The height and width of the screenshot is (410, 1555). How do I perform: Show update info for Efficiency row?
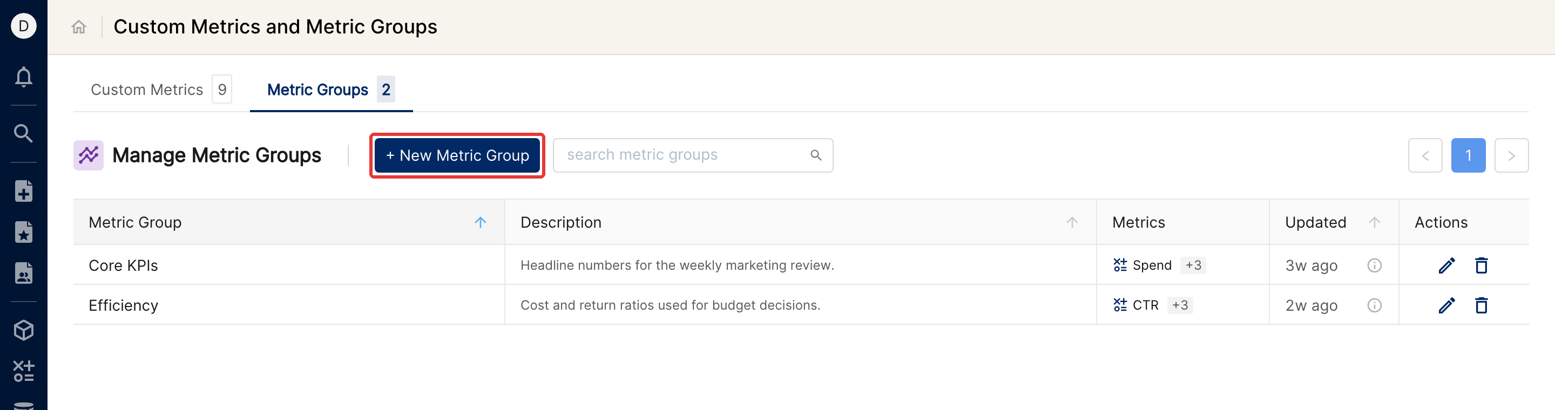pyautogui.click(x=1375, y=305)
